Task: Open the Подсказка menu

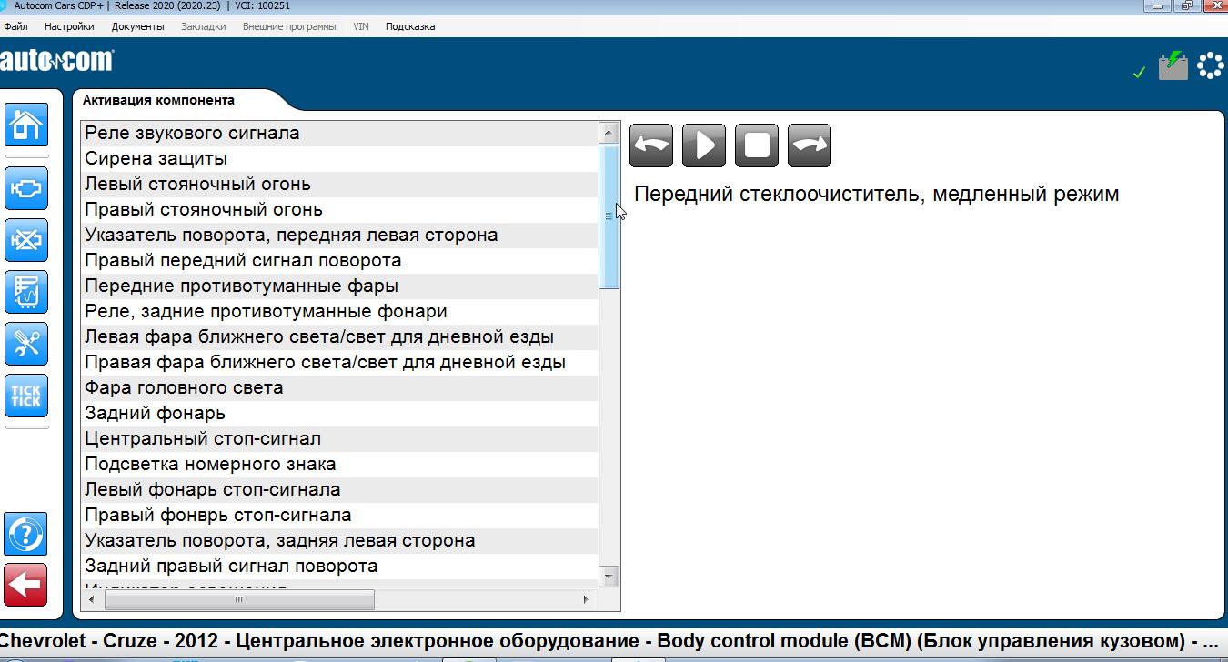Action: click(410, 26)
